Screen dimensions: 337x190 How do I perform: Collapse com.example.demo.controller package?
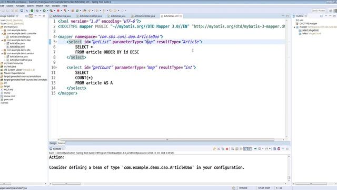(2, 34)
